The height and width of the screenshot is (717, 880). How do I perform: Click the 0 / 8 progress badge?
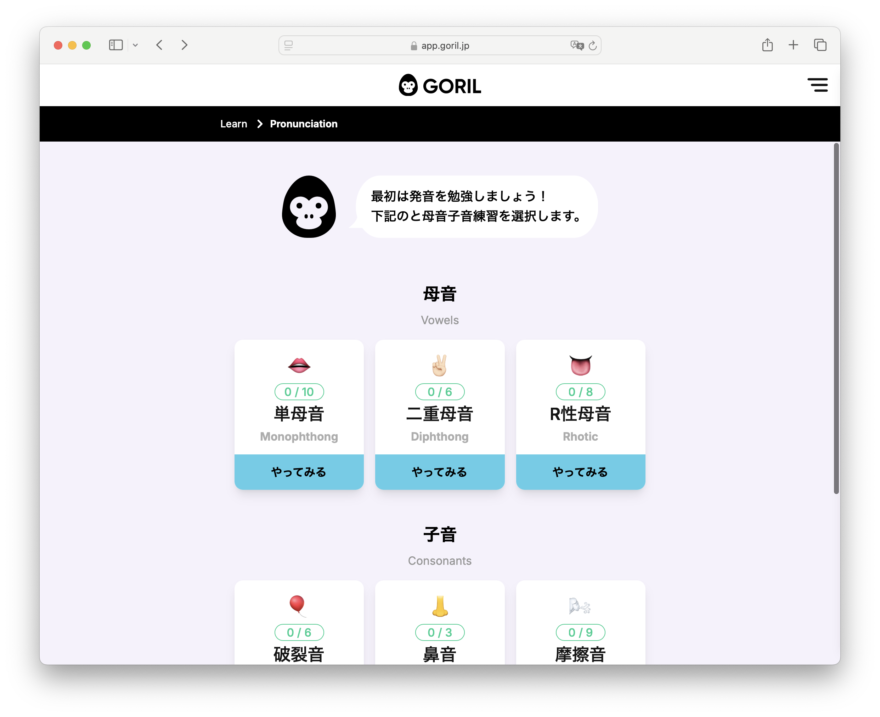coord(580,391)
